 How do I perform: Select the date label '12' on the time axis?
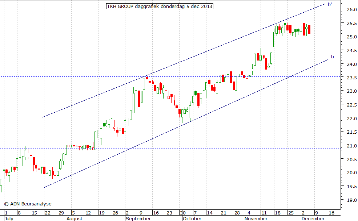click(x=88, y=213)
